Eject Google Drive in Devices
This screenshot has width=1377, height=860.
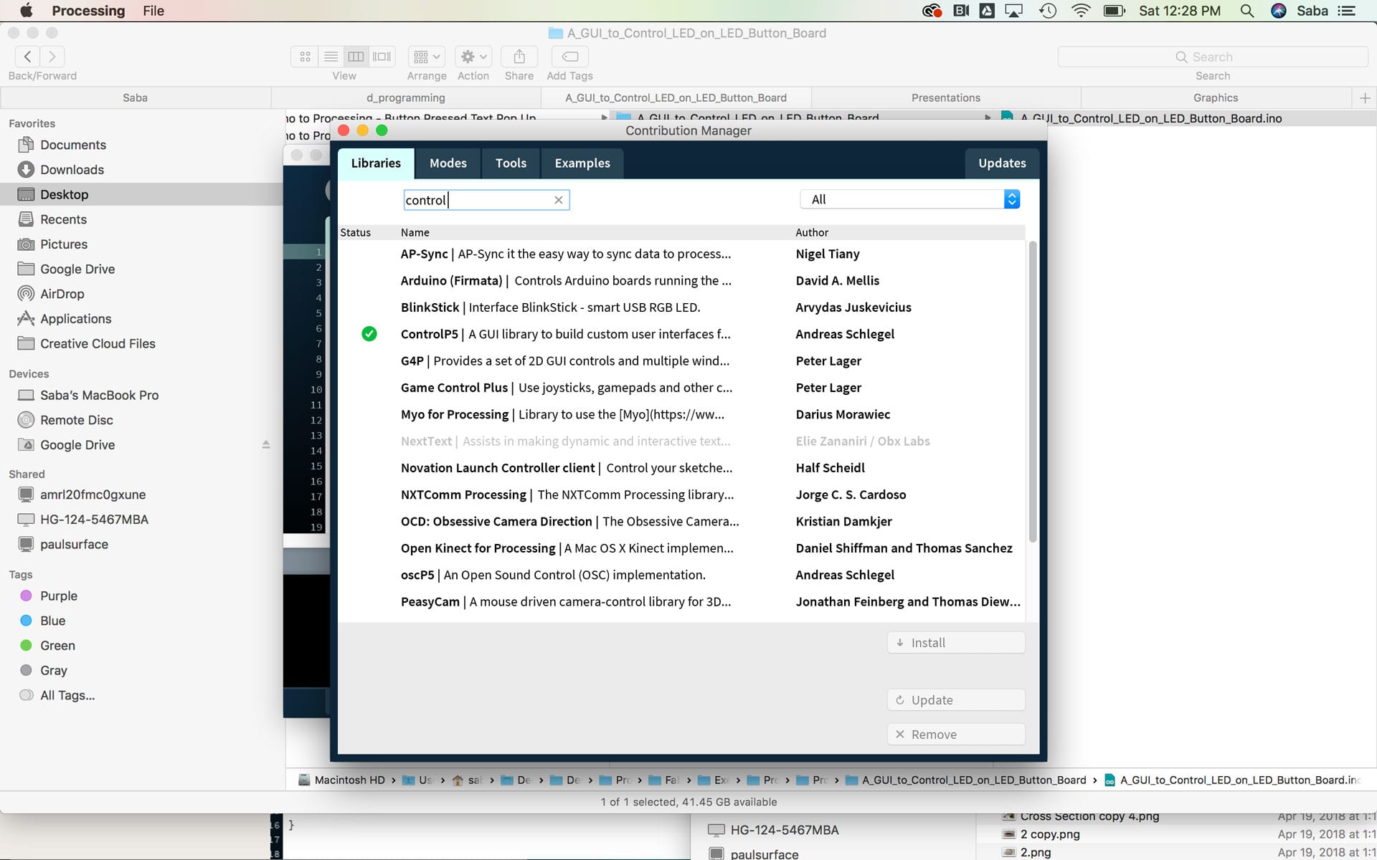[x=266, y=444]
